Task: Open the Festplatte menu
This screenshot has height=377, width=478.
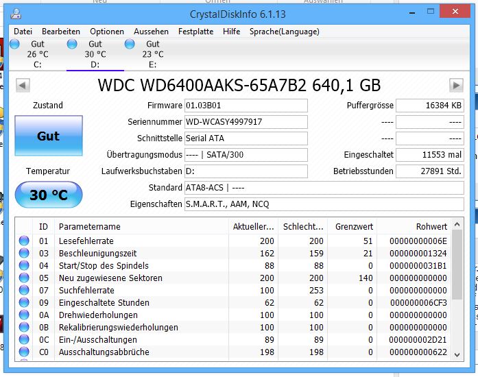Action: click(195, 32)
